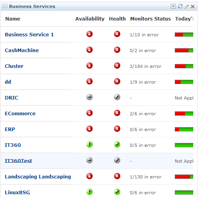Open the Cluster business service
The height and width of the screenshot is (197, 198).
click(x=14, y=66)
